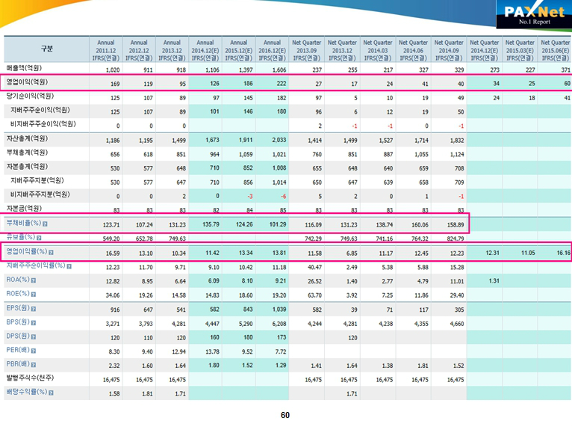The height and width of the screenshot is (427, 572).
Task: Click help icon beside 유보율(%)
Action: (40, 237)
